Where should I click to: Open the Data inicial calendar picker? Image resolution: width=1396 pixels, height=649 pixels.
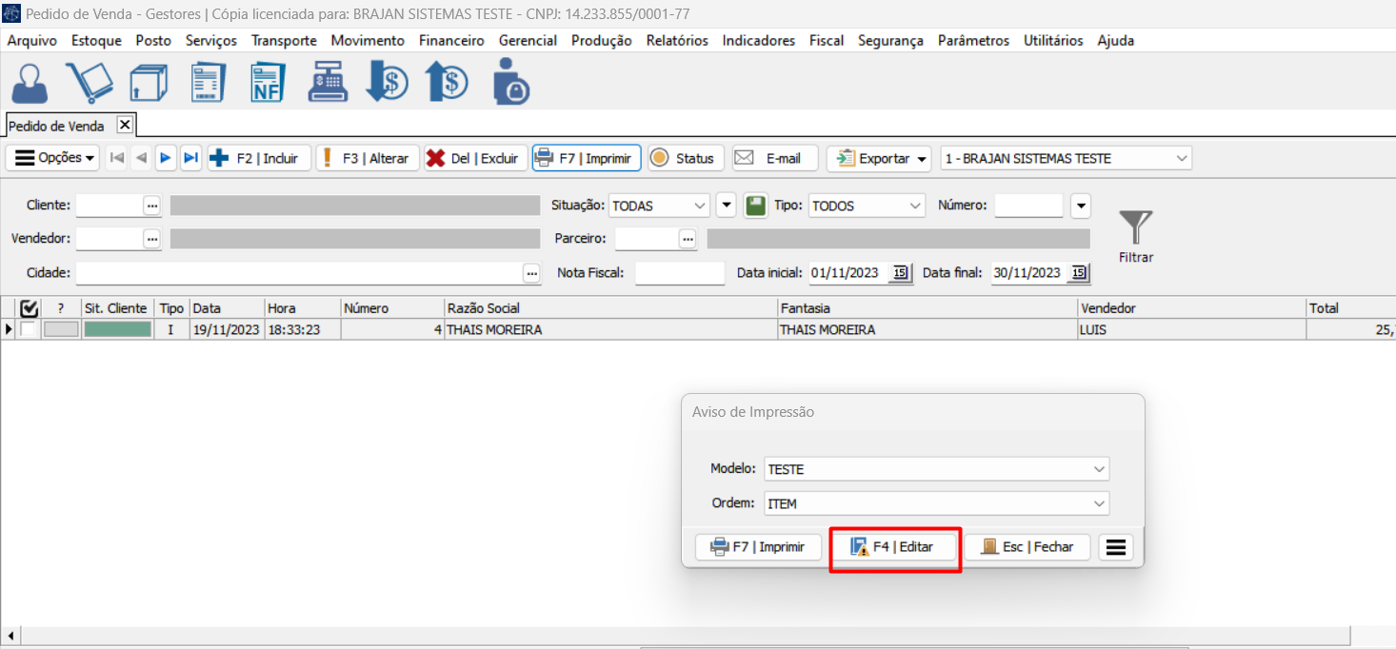(899, 273)
